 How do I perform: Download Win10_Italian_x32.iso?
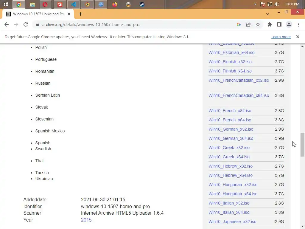[x=229, y=203]
